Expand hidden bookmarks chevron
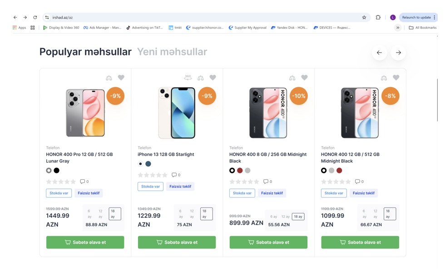This screenshot has height=271, width=445. tap(398, 28)
